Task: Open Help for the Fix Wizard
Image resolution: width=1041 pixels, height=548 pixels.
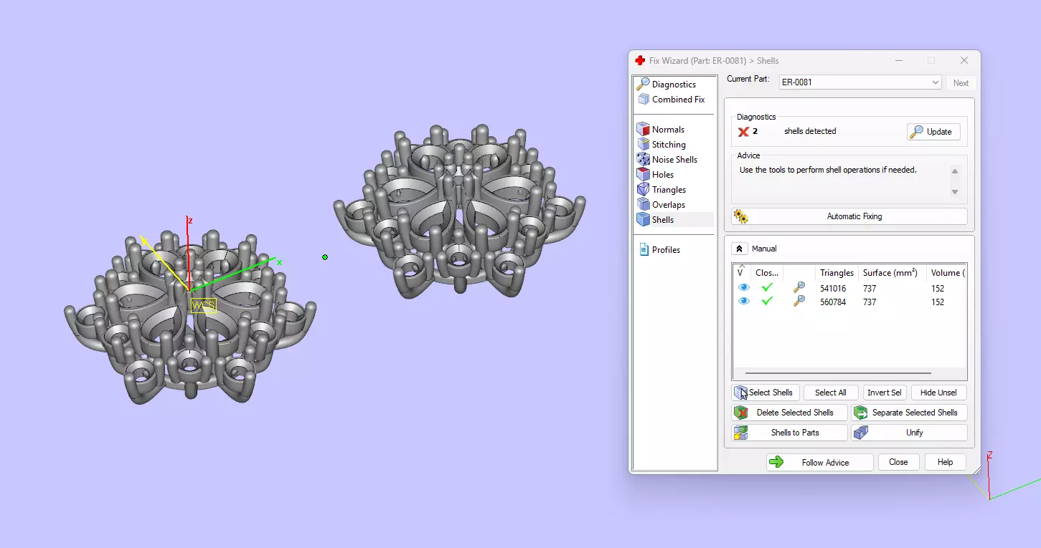Action: [x=945, y=462]
